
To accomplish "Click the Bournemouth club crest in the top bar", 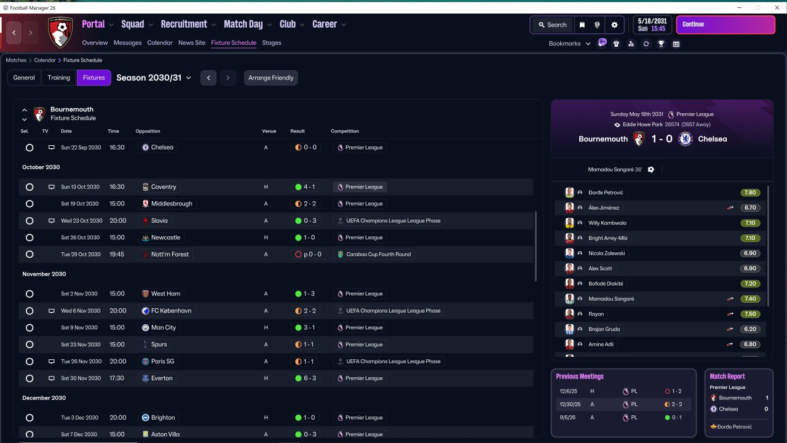I will point(60,32).
